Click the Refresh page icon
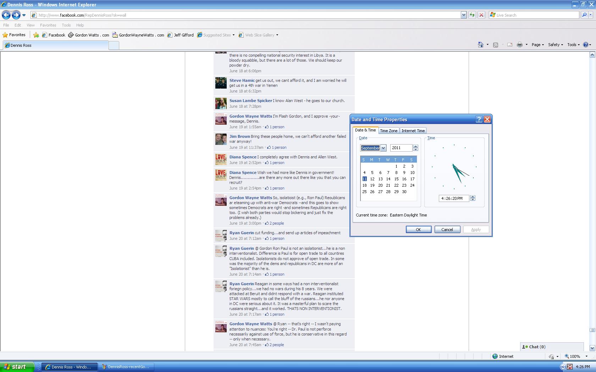The width and height of the screenshot is (596, 372). (472, 15)
